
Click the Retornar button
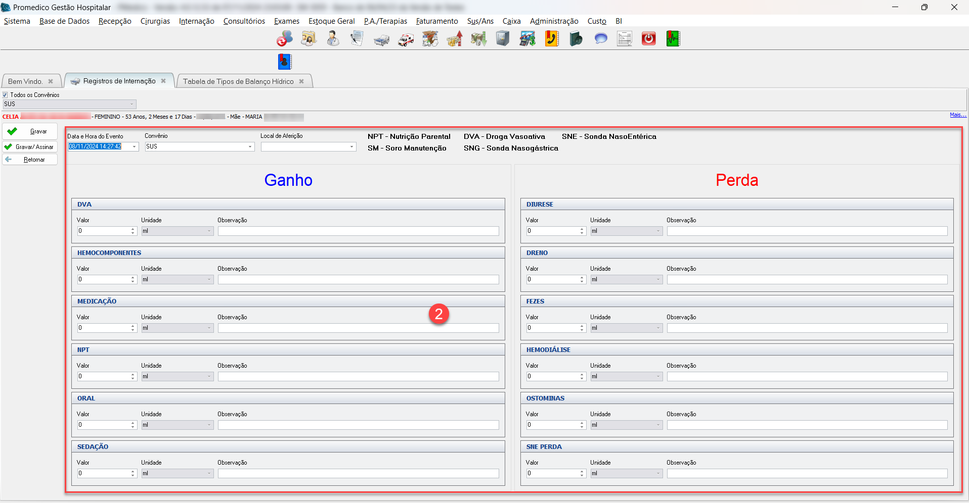click(x=30, y=160)
